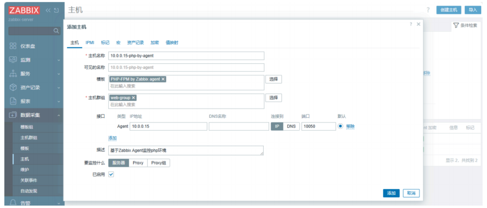Click the 条件检索 filter funnel icon
Viewport: 487px width, 208px height.
pyautogui.click(x=456, y=25)
